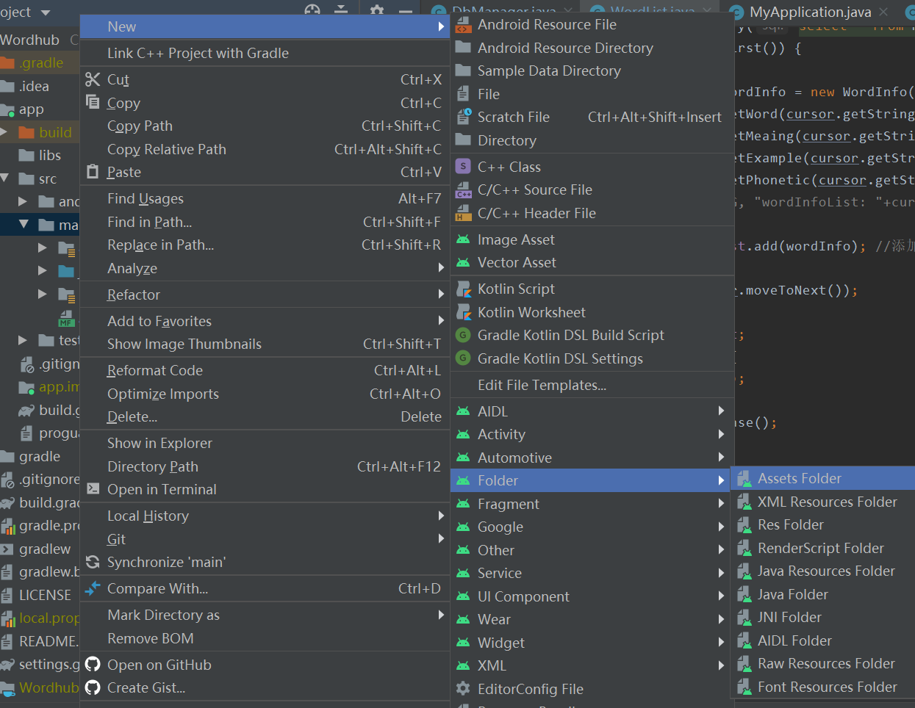
Task: Select Link C++ Project with Gradle
Action: tap(265, 53)
